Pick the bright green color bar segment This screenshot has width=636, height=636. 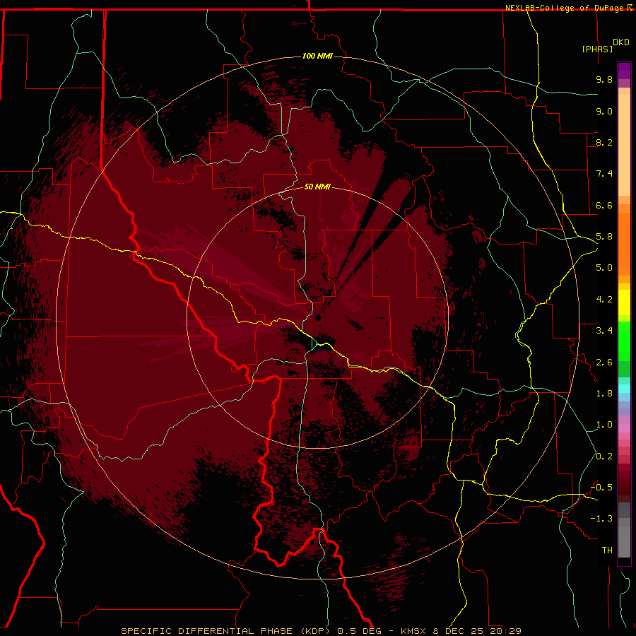[x=624, y=341]
